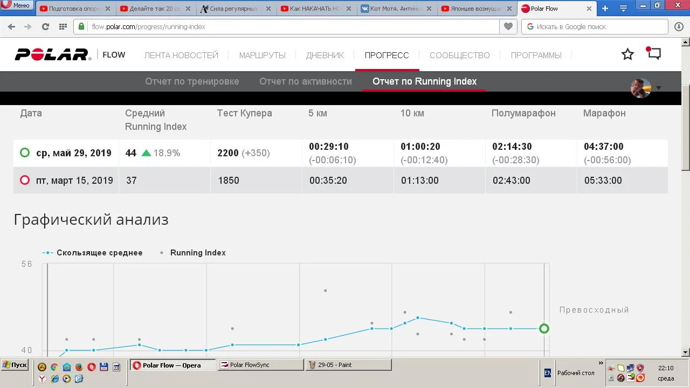The image size is (690, 388).
Task: Go forward to the next page
Action: pos(28,26)
